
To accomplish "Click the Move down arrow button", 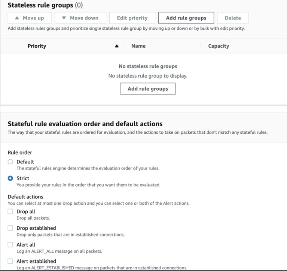I will coord(80,18).
